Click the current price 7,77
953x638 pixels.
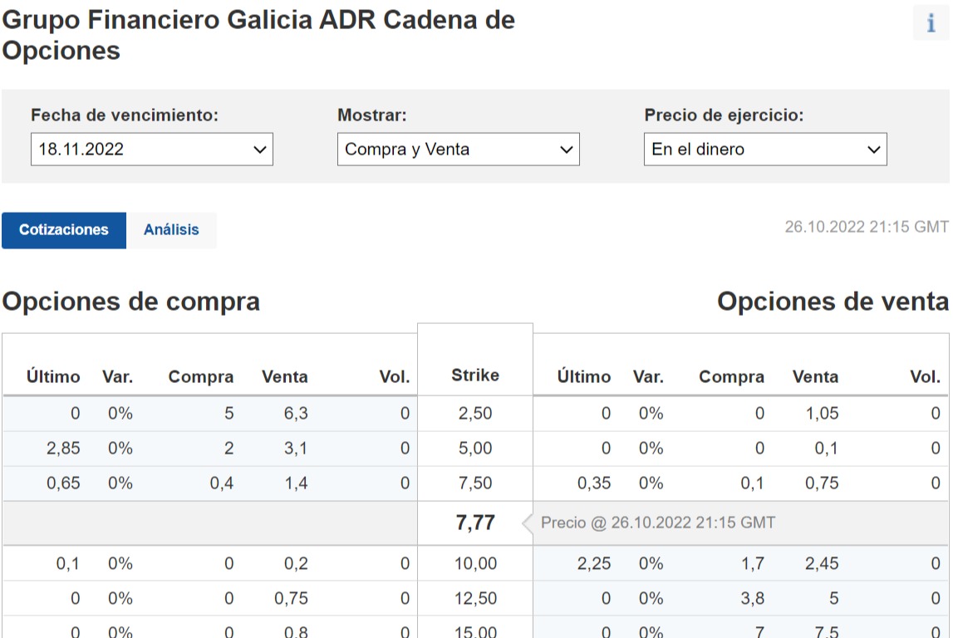point(475,523)
